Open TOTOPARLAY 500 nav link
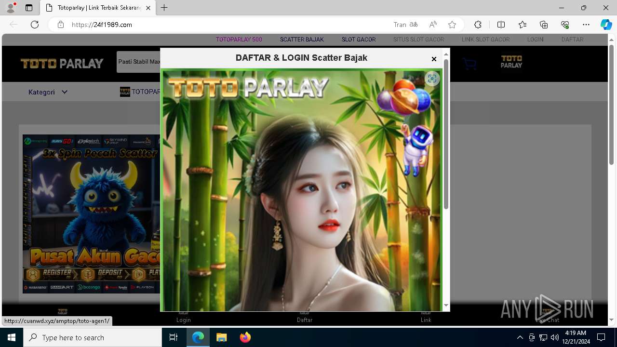The width and height of the screenshot is (617, 347). pos(239,40)
